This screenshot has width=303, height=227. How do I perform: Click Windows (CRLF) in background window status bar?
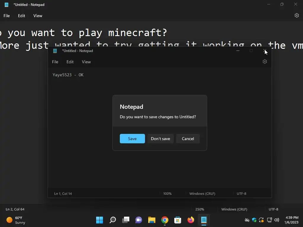pos(234,209)
